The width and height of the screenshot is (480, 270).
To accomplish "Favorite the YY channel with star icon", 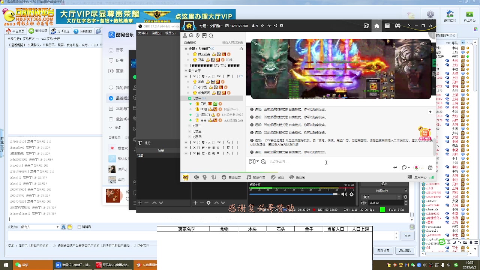I will click(262, 26).
